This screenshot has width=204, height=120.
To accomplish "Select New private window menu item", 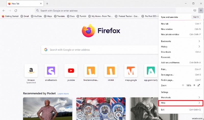I will coord(181,34).
